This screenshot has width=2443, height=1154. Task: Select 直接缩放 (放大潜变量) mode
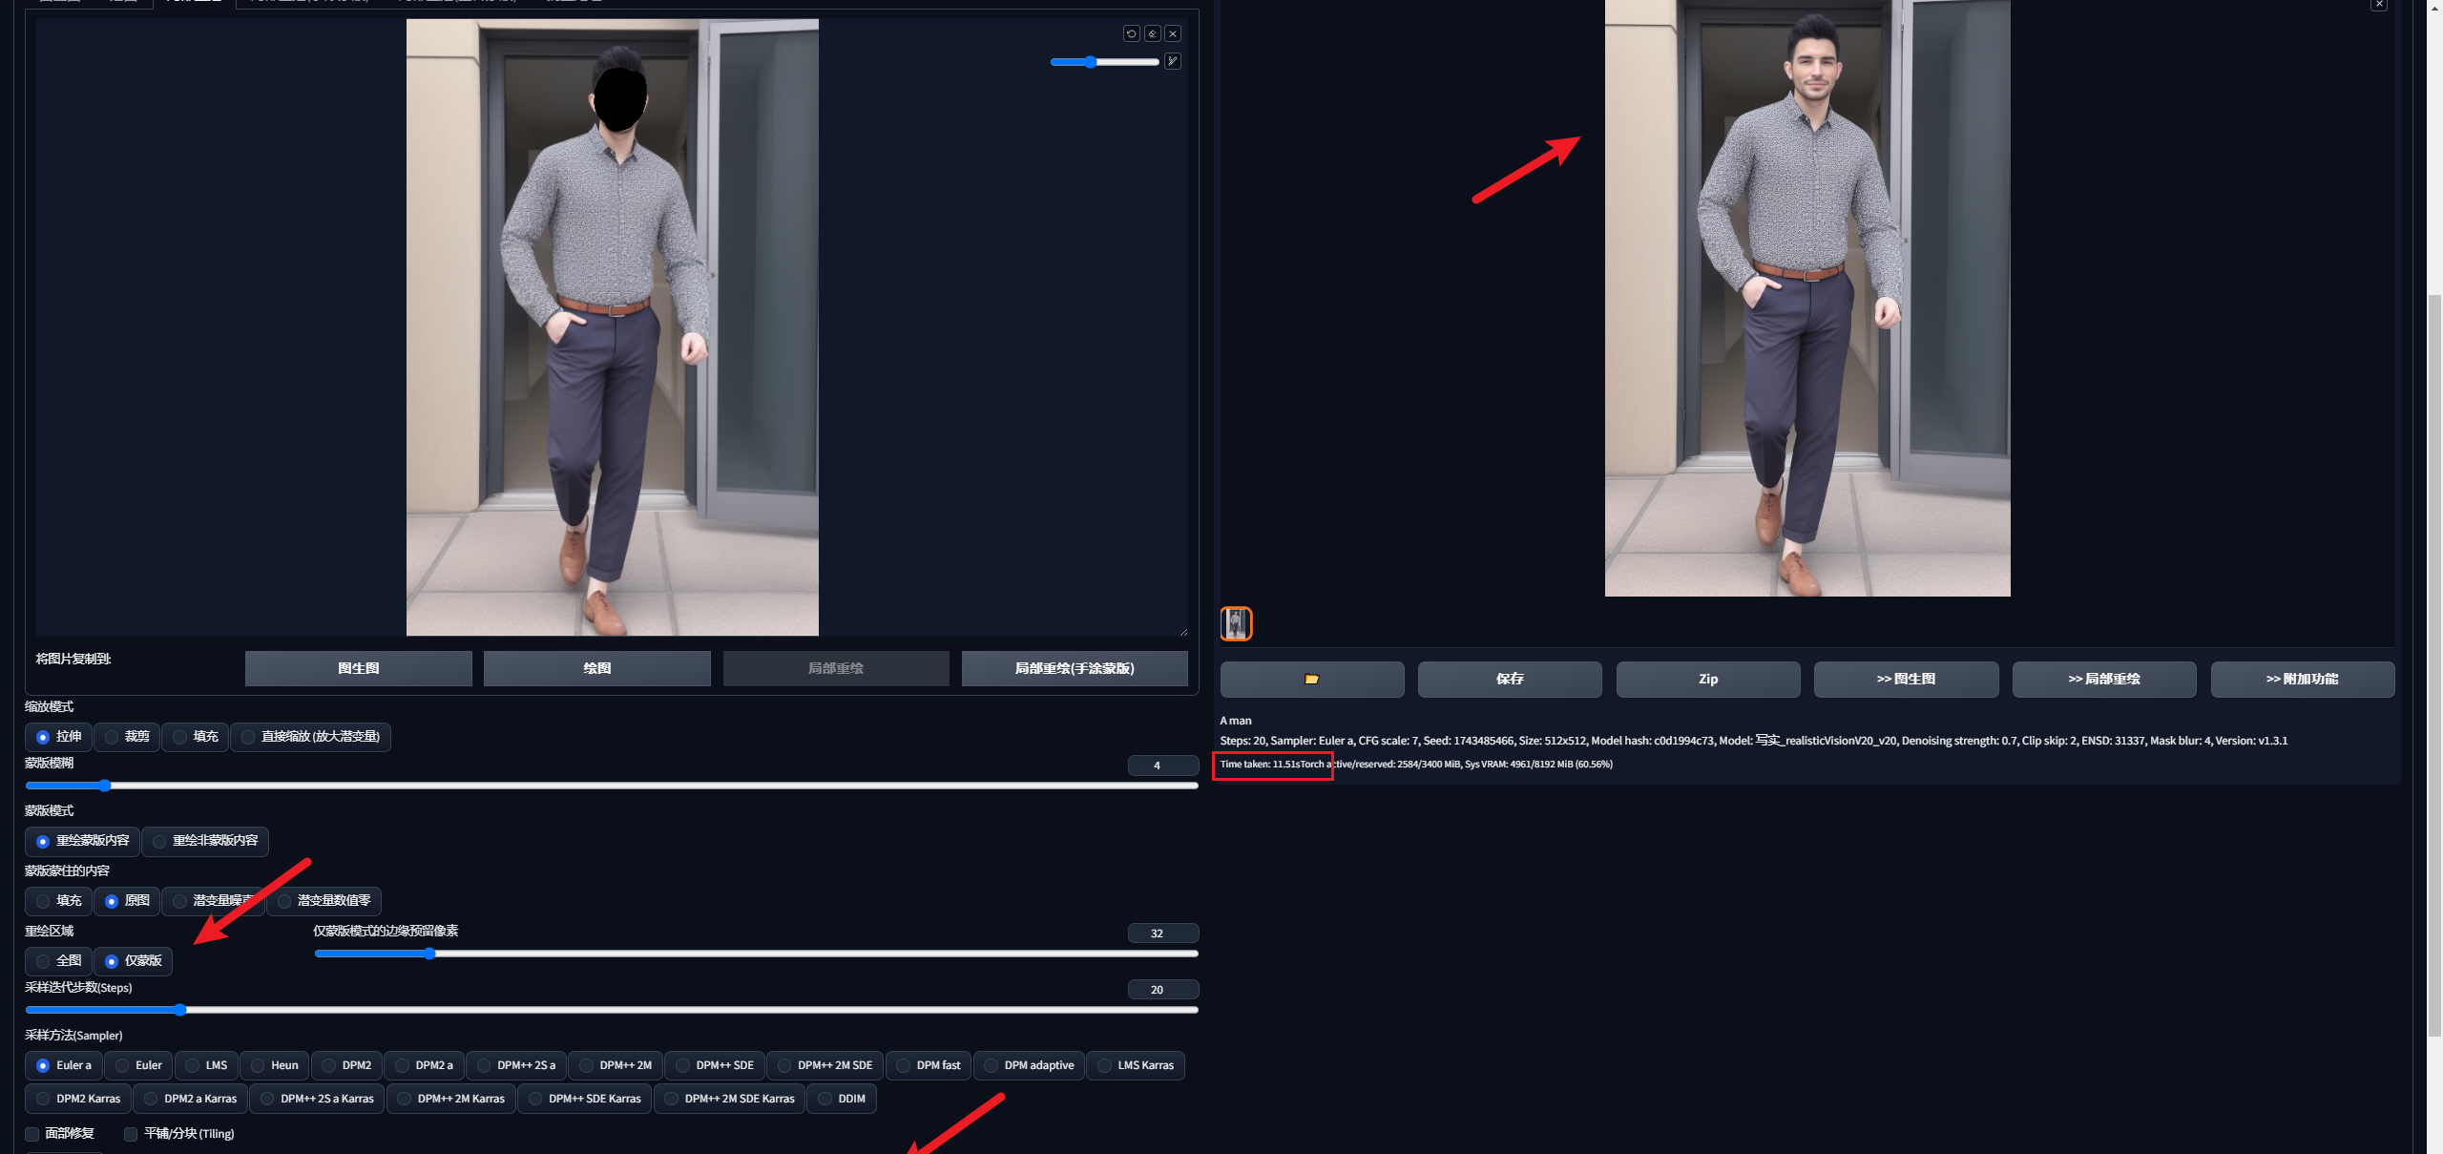pyautogui.click(x=311, y=737)
